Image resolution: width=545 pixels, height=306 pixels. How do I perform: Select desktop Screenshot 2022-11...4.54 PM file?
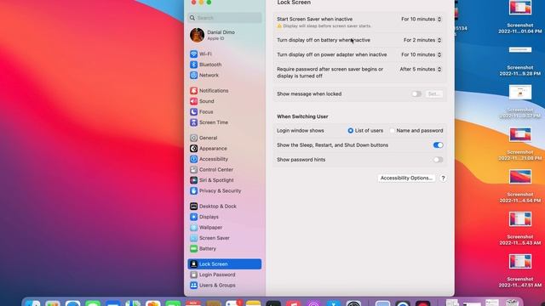click(x=520, y=186)
